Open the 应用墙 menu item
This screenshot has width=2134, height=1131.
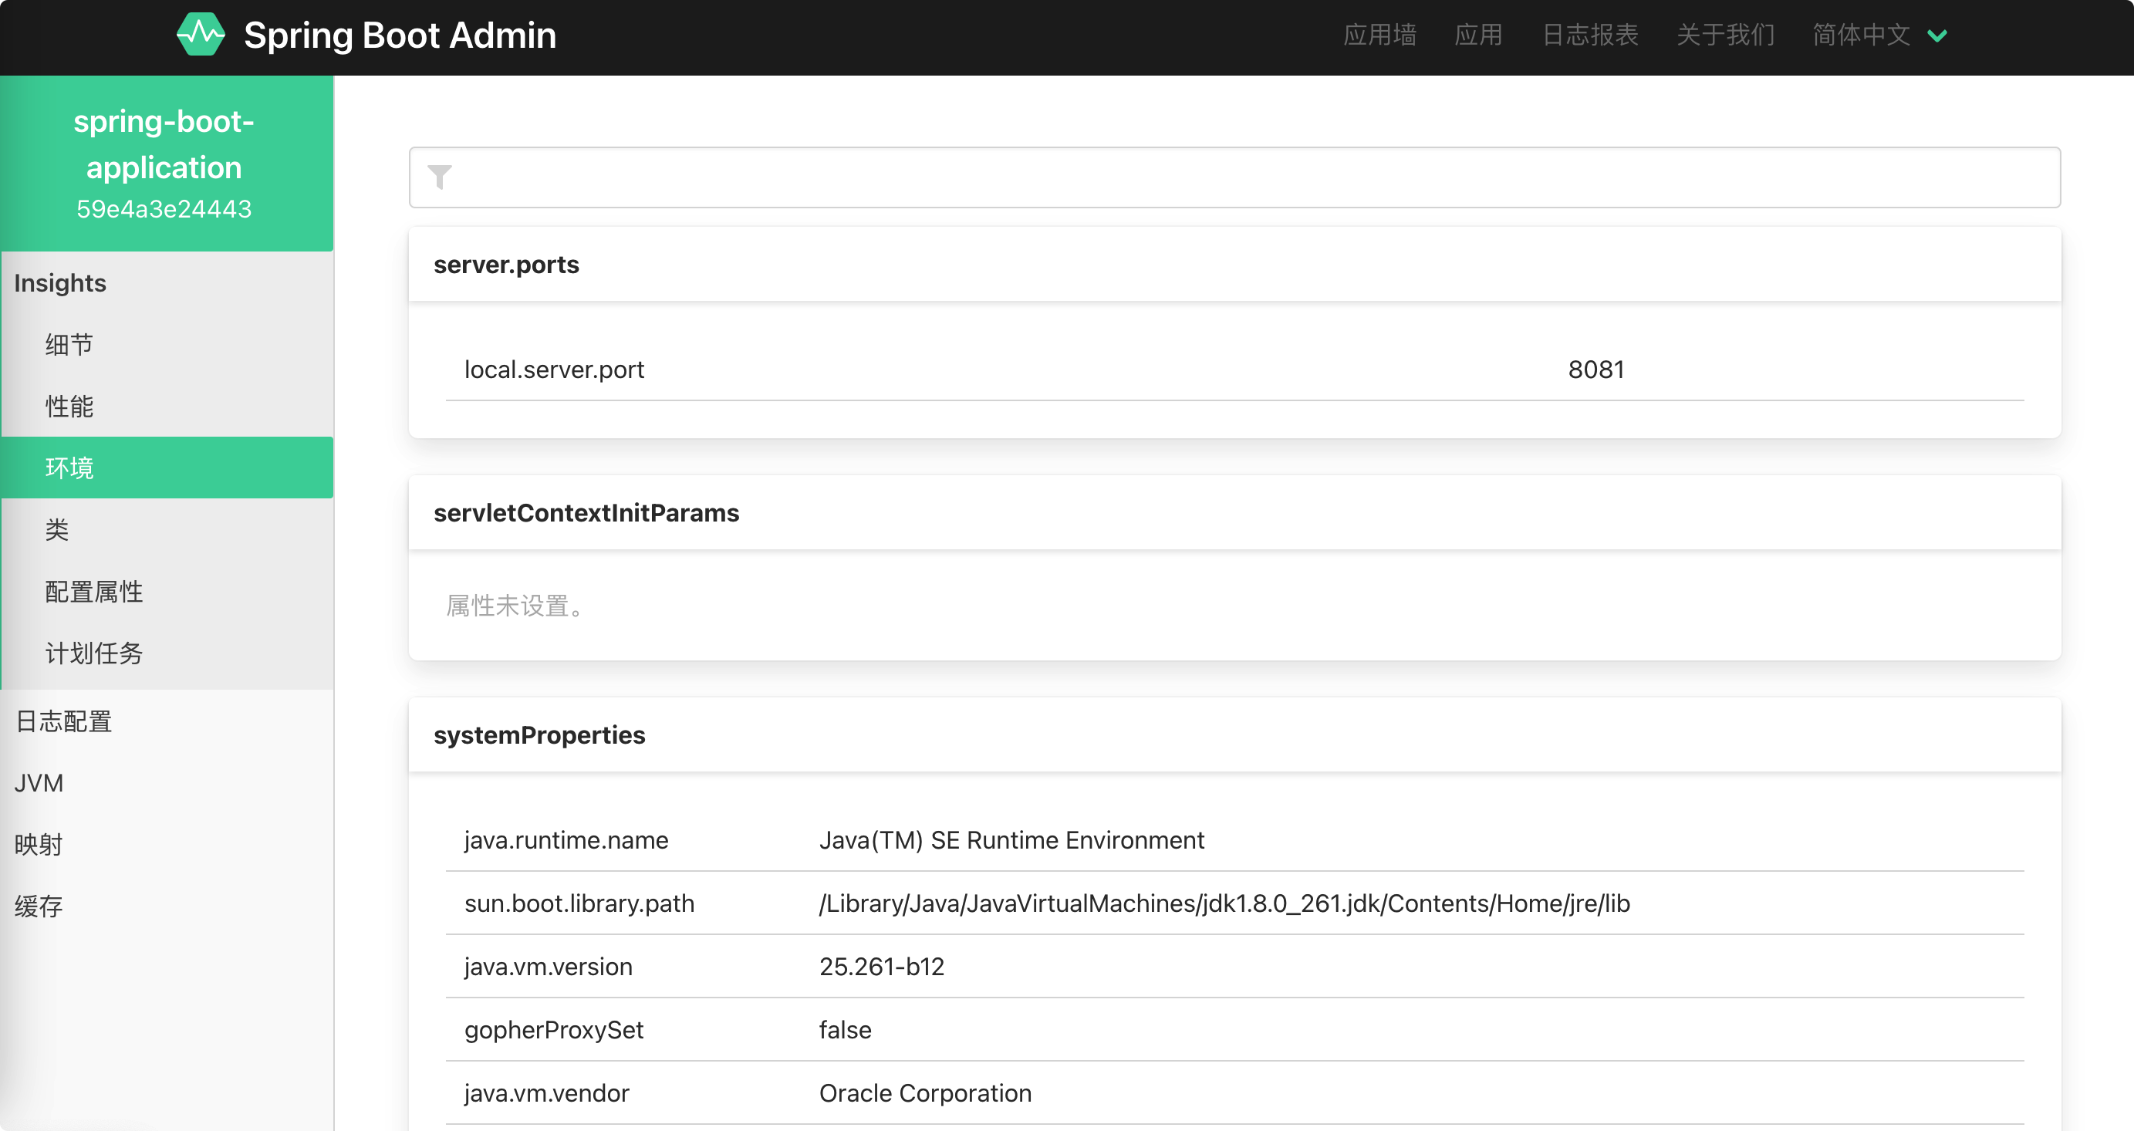point(1379,35)
